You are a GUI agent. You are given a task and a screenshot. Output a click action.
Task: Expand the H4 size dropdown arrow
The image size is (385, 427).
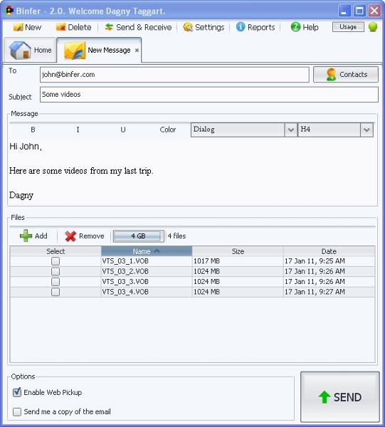[366, 130]
